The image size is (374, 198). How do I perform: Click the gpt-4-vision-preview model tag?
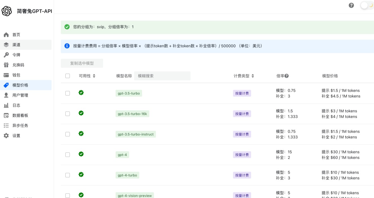click(x=135, y=195)
